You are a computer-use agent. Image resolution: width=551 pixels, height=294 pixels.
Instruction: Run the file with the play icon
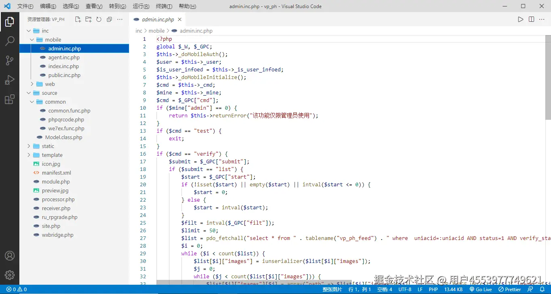tap(521, 19)
